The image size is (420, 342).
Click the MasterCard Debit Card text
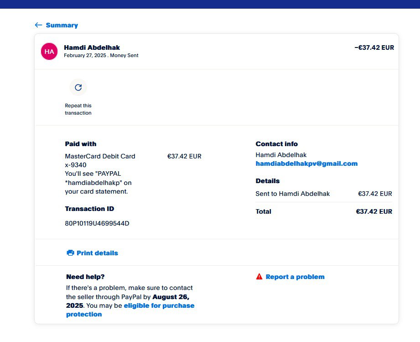pyautogui.click(x=100, y=156)
